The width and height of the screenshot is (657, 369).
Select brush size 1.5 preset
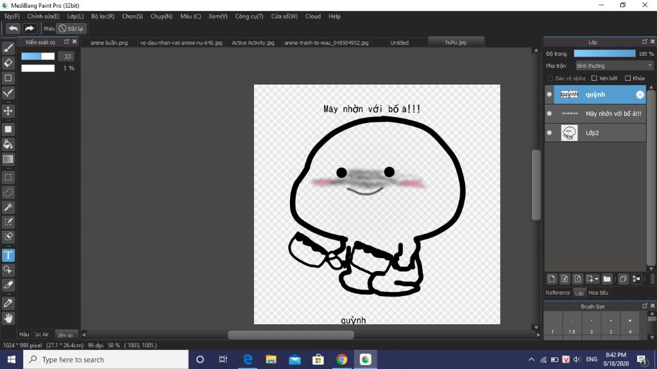click(x=572, y=325)
